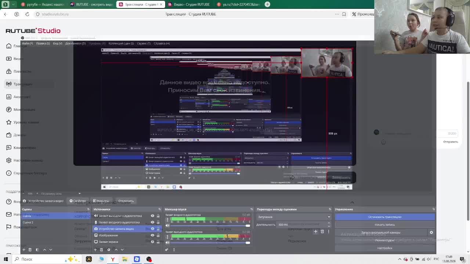Open the Правка menu in OBS
The image size is (470, 264).
coord(43,43)
